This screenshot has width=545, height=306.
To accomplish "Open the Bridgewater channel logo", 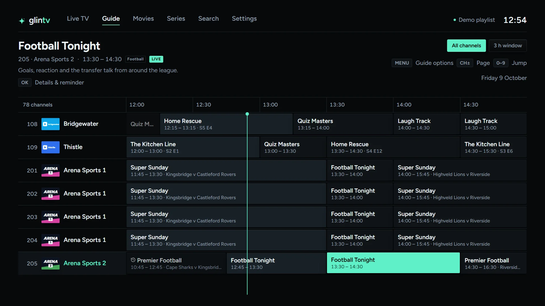I will pos(51,124).
